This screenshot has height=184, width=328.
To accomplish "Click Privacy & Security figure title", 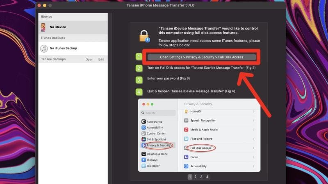I will click(x=198, y=104).
